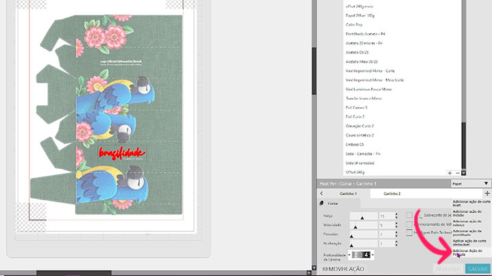Click the back arrow beside Carrinho 1
The image size is (492, 276).
(321, 193)
